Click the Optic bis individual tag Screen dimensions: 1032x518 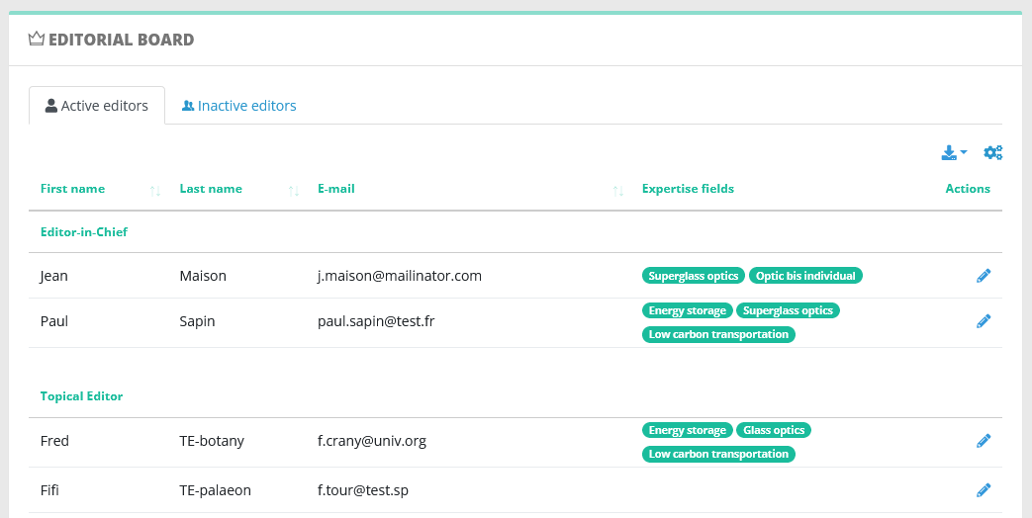[x=805, y=276]
